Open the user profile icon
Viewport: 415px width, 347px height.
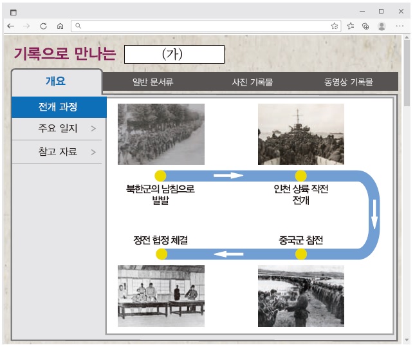(382, 26)
